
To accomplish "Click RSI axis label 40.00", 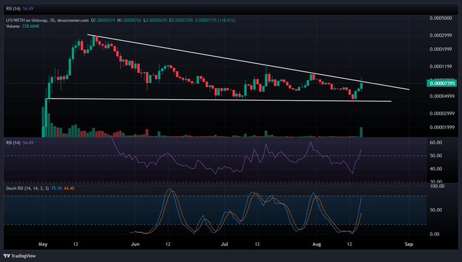I will tap(436, 169).
